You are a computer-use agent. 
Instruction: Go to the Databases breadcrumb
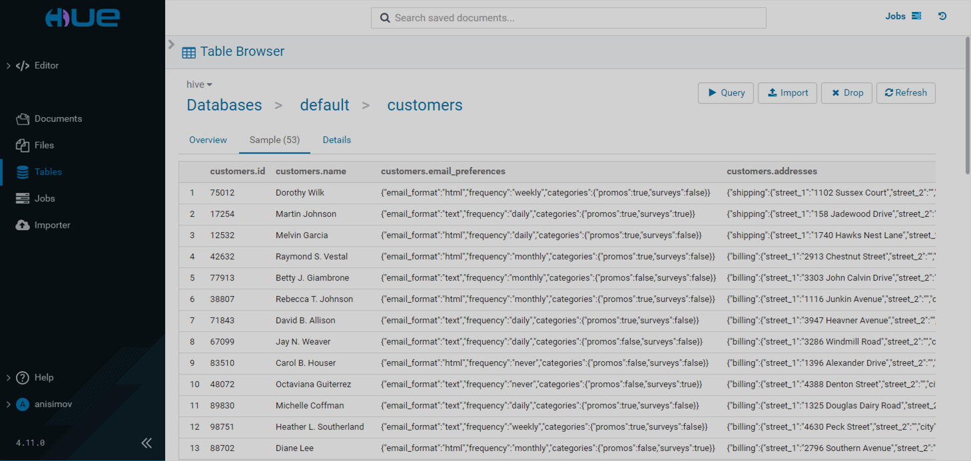[x=224, y=105]
